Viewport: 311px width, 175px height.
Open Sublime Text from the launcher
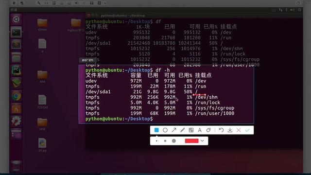pos(16,44)
